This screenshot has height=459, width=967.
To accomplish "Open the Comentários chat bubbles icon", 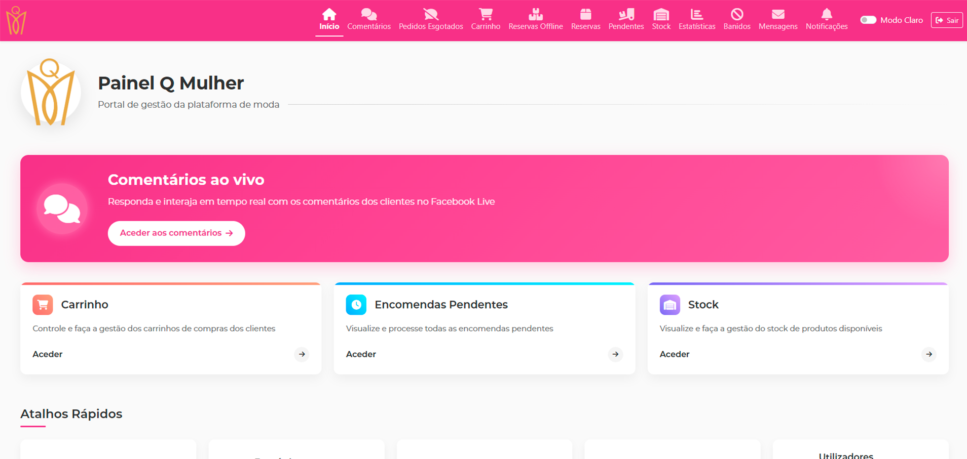I will coord(368,14).
